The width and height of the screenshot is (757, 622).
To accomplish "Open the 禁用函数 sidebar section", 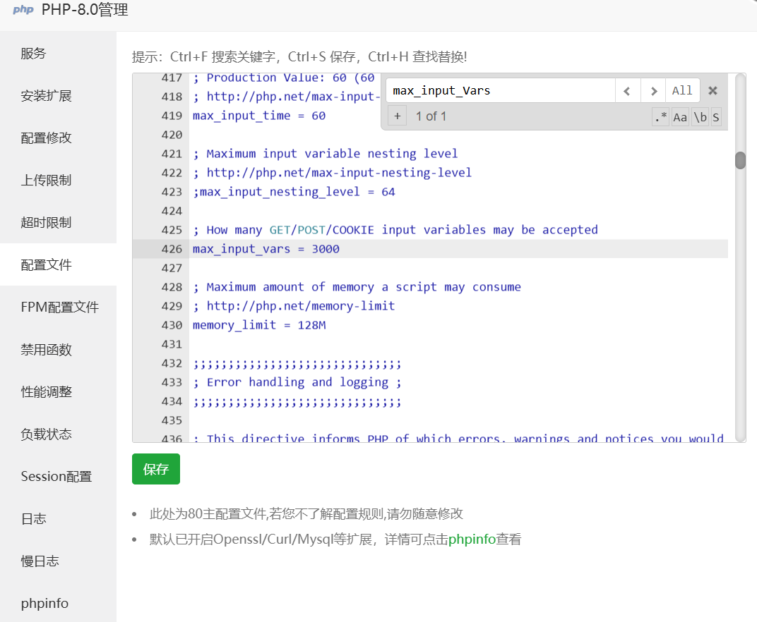I will [44, 349].
